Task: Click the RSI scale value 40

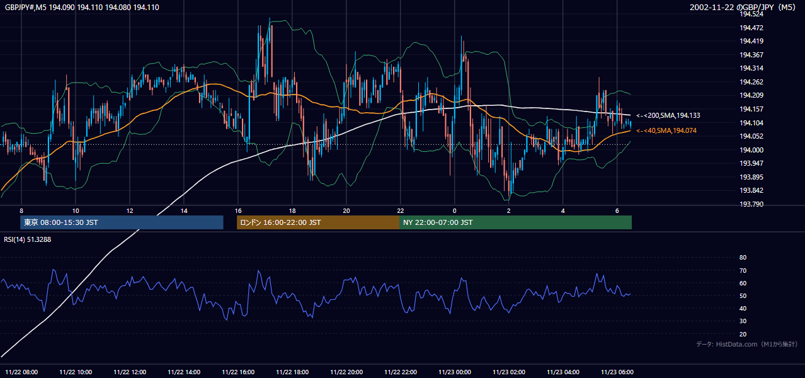Action: [743, 309]
